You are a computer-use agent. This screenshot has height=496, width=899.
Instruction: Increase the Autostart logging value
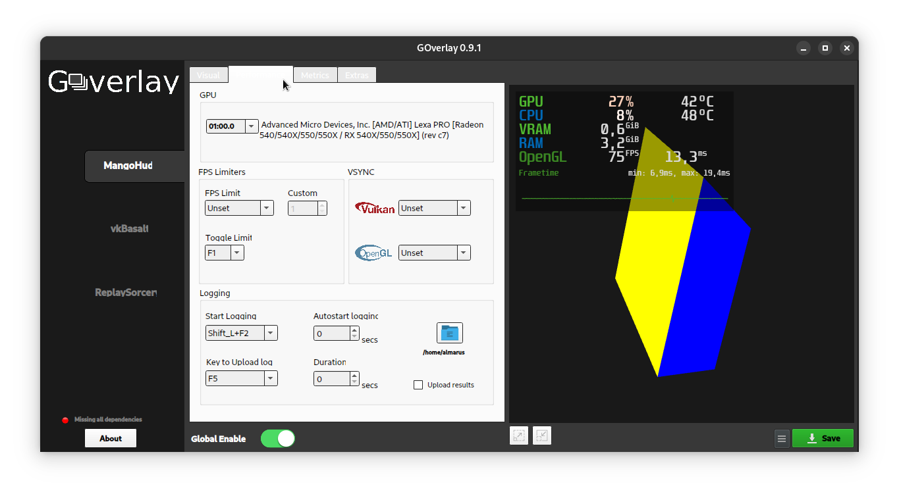click(x=354, y=330)
